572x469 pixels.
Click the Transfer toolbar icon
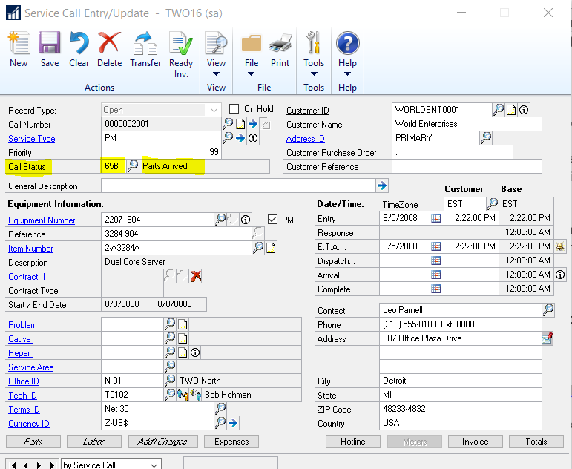pos(145,49)
